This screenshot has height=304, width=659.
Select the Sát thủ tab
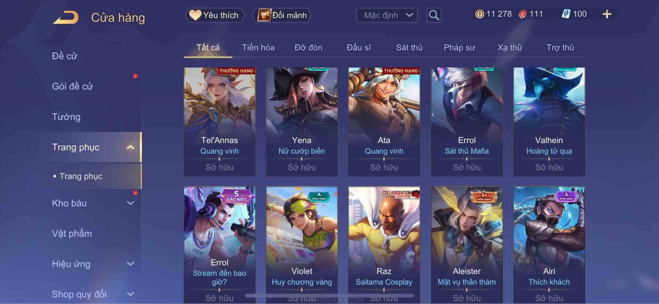(409, 47)
